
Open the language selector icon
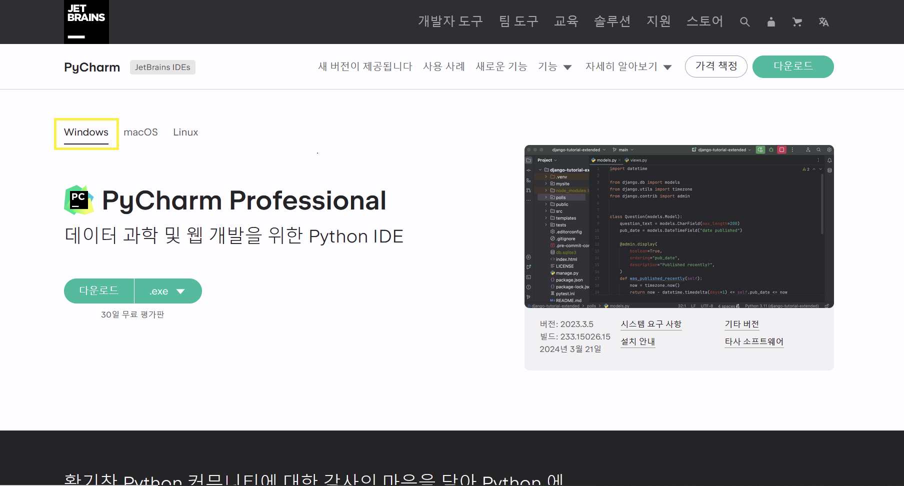(823, 22)
